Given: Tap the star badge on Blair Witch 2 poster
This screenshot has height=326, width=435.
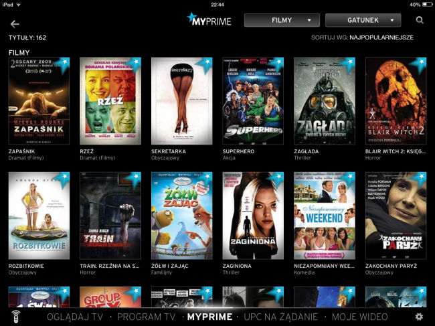Looking at the screenshot, I should point(420,64).
